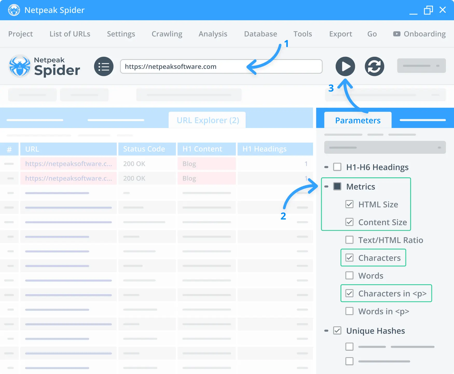The image size is (454, 374).
Task: Click the # column header
Action: (x=9, y=149)
